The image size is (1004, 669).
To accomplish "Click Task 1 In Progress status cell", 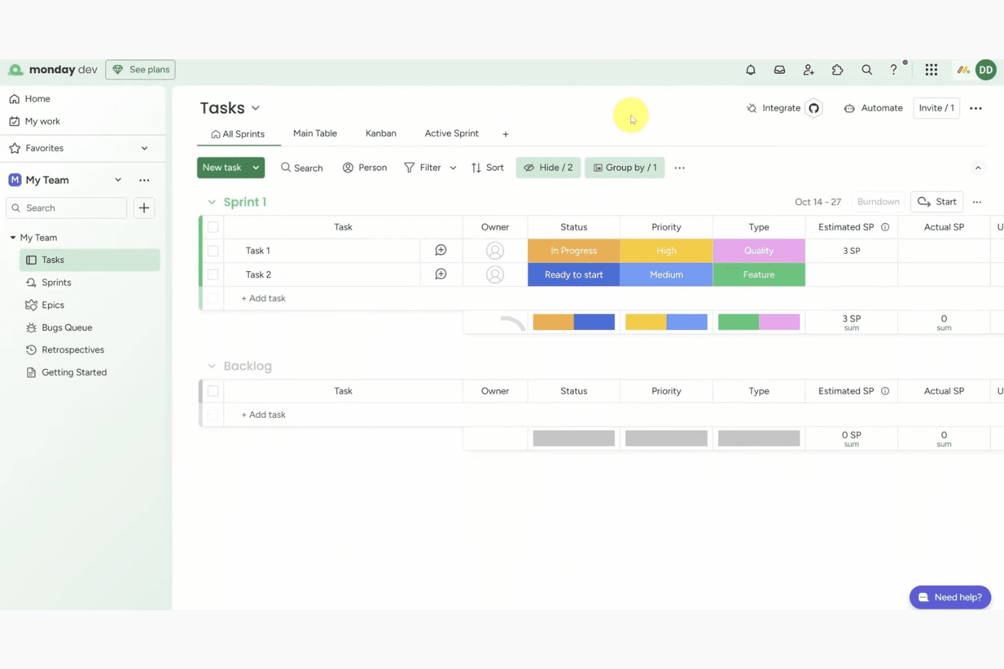I will pyautogui.click(x=574, y=251).
